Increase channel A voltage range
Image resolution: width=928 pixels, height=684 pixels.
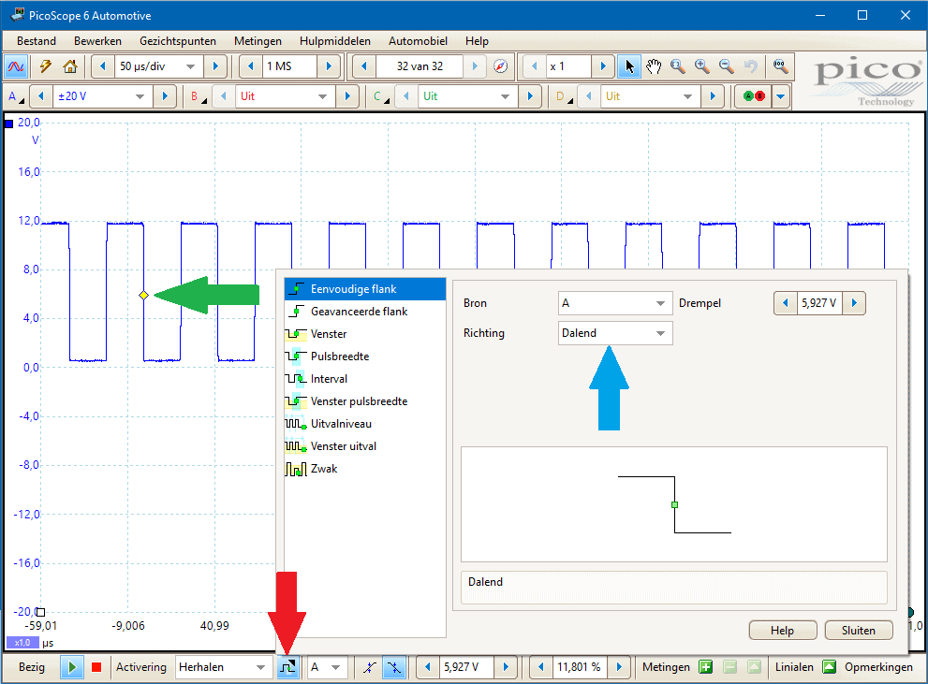[x=165, y=96]
